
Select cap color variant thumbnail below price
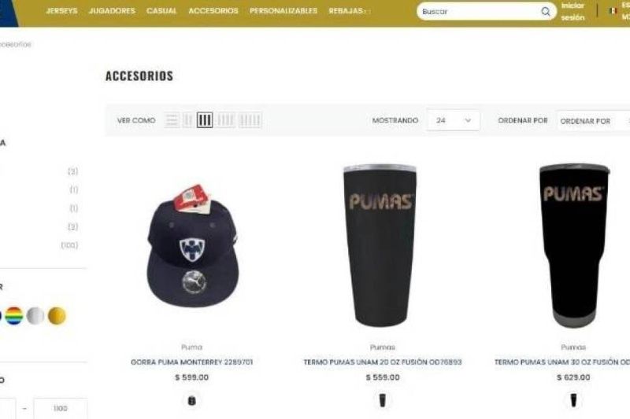tap(191, 401)
